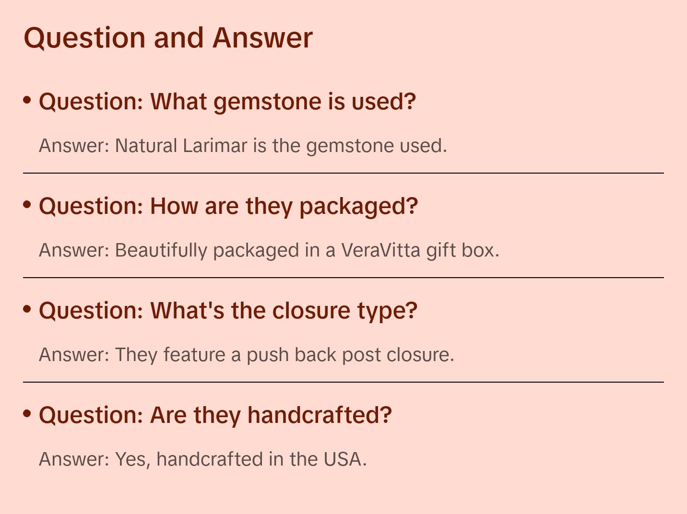This screenshot has width=687, height=514.
Task: Click the bullet beside the gemstone question
Action: pyautogui.click(x=27, y=100)
